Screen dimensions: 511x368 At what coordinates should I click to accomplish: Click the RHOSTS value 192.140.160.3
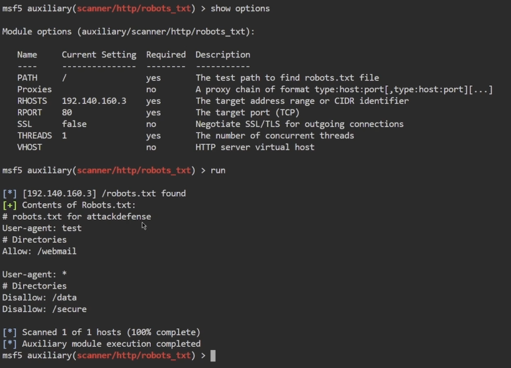(94, 101)
